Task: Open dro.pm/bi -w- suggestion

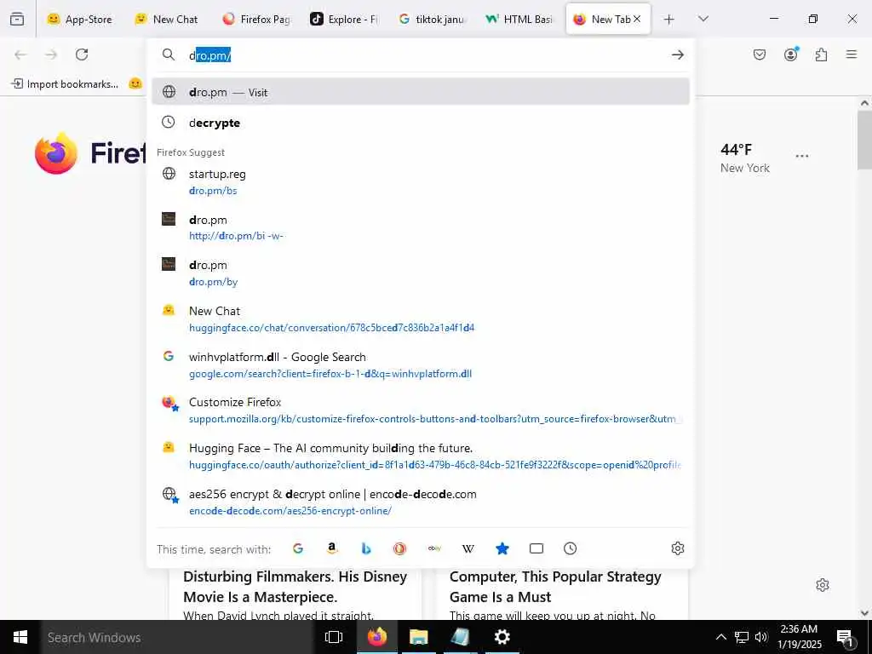Action: click(x=421, y=227)
